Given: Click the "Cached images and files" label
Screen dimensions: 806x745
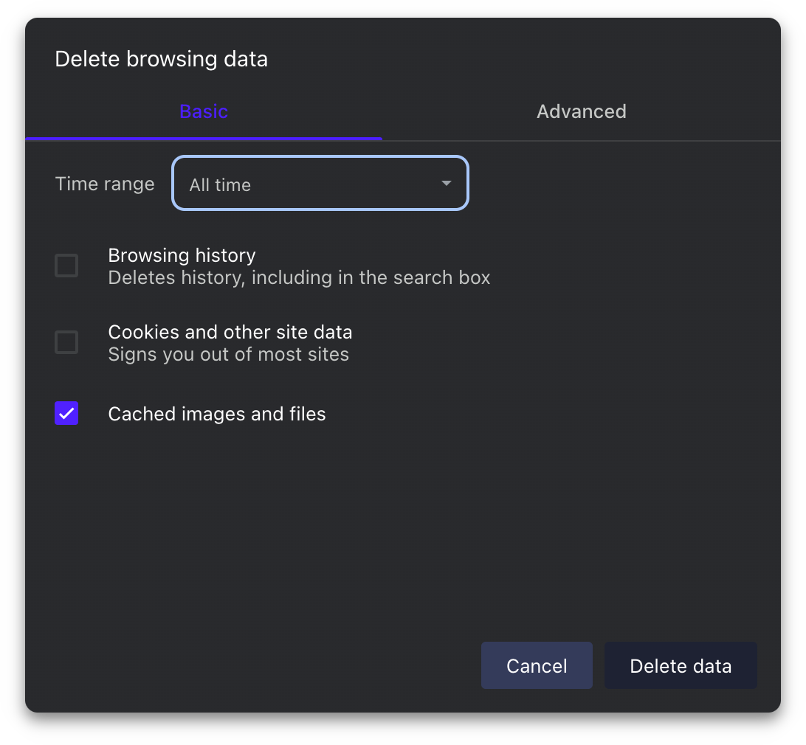Looking at the screenshot, I should [x=216, y=414].
